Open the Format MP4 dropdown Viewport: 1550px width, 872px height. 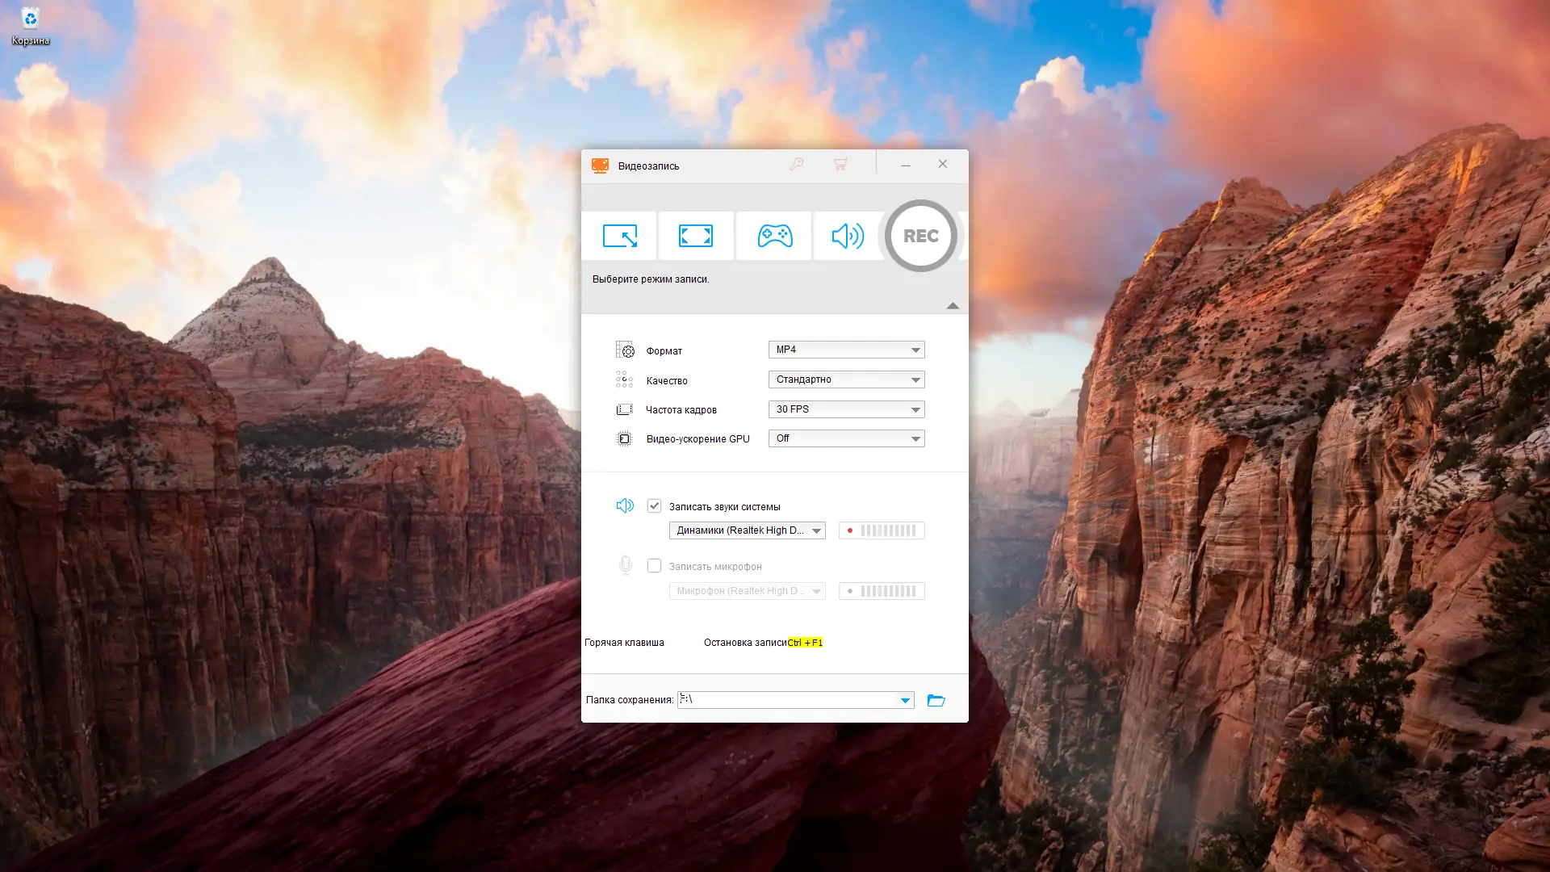[x=846, y=350]
